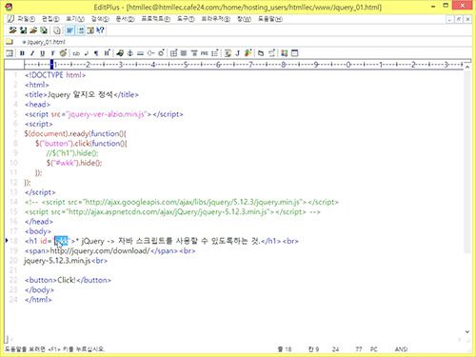Click the '<!DOCTYPE html>' line
Screen dimensions: 476x357
coord(55,75)
